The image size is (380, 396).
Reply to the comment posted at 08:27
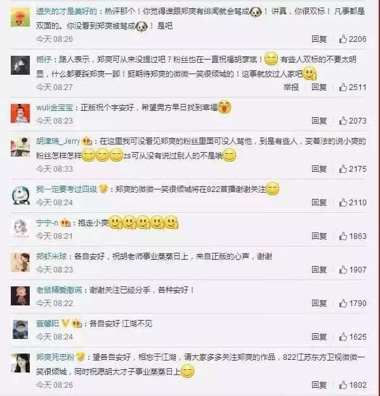click(x=319, y=87)
